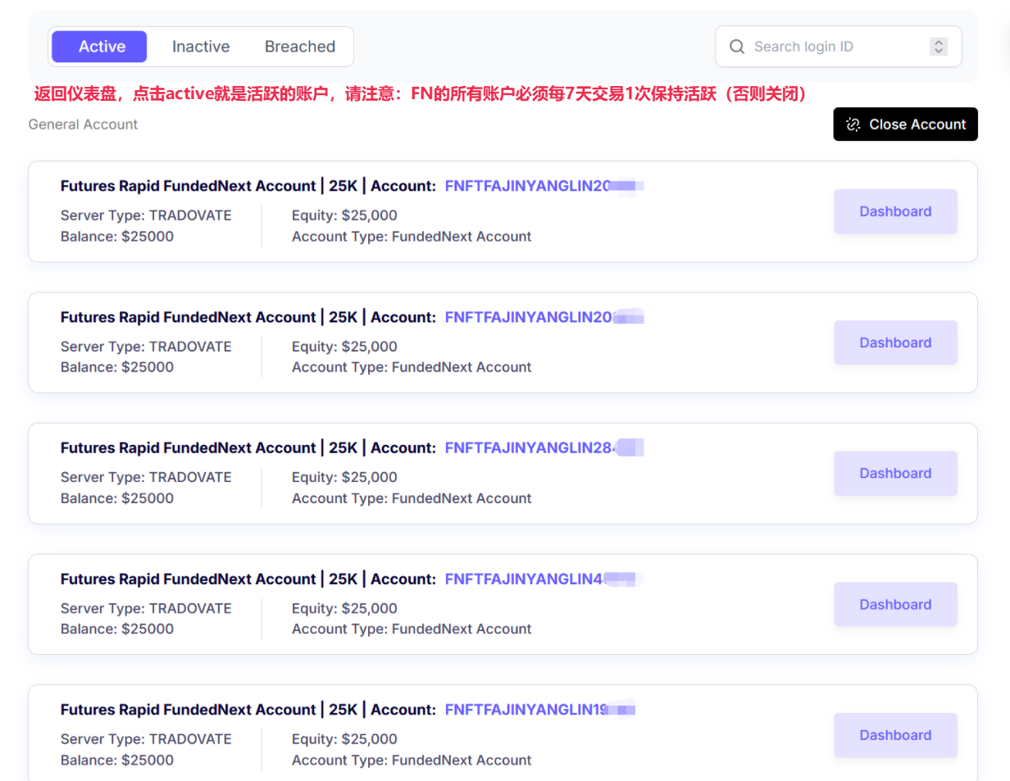Select the Active accounts tab

[99, 47]
